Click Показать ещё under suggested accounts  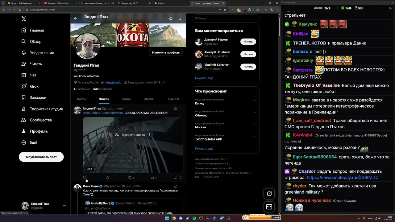pyautogui.click(x=204, y=78)
